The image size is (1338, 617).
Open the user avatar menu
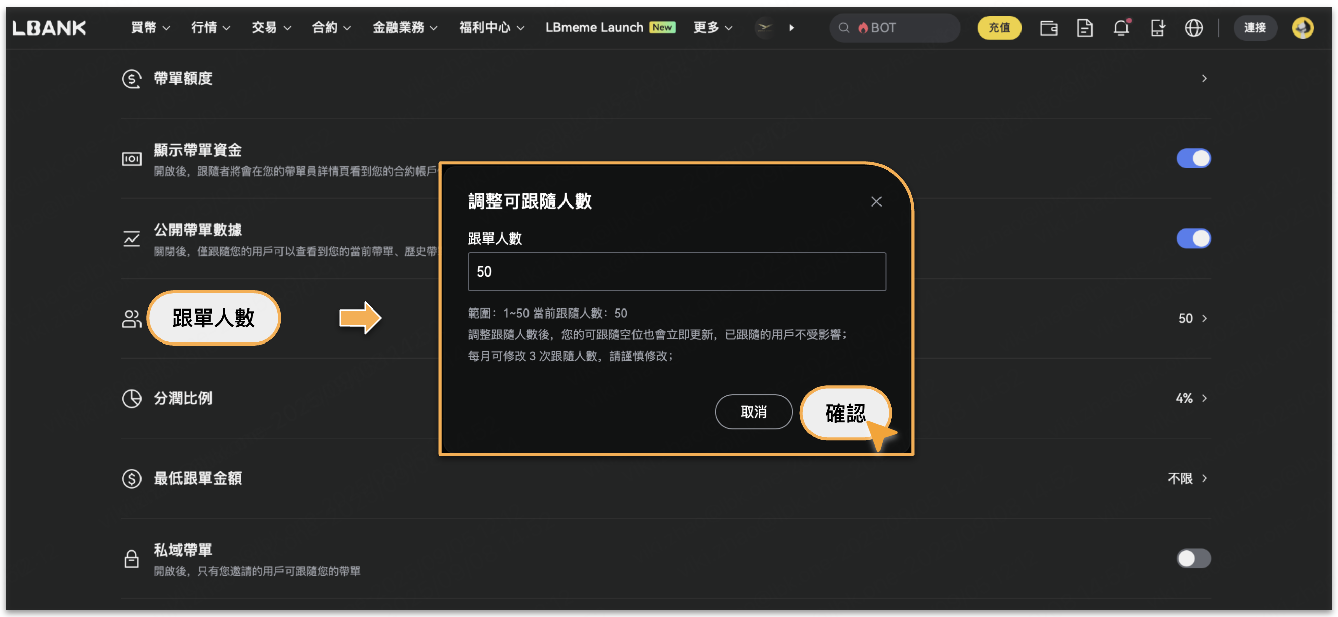point(1302,27)
